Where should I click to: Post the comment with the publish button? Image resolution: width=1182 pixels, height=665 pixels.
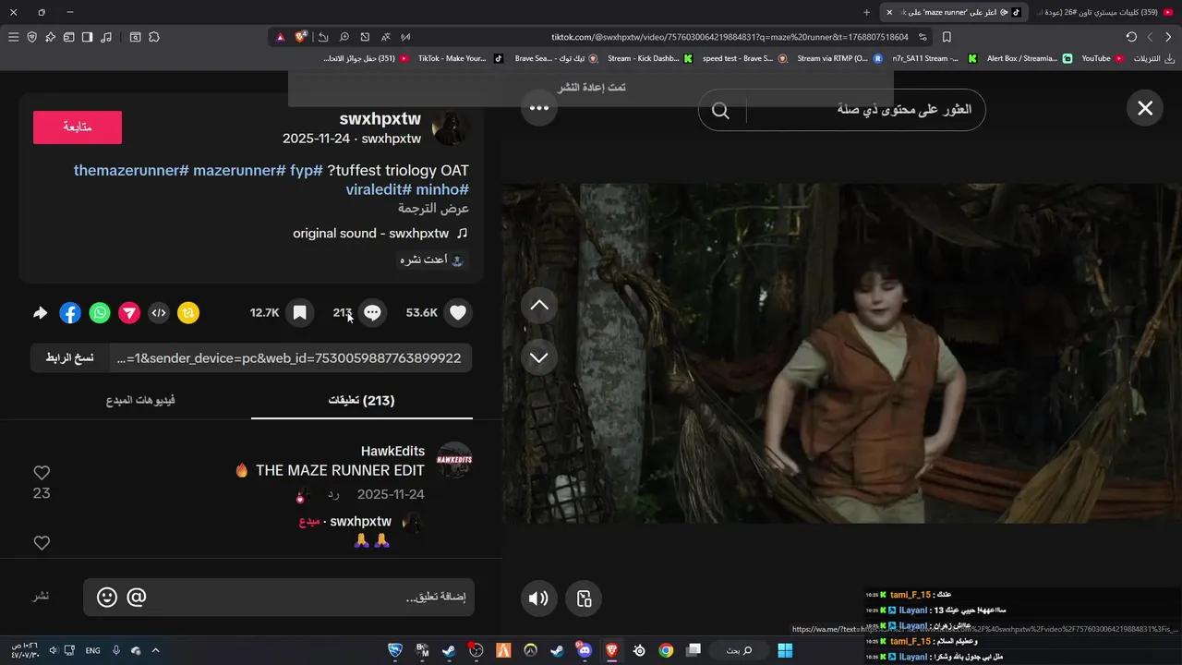42,597
